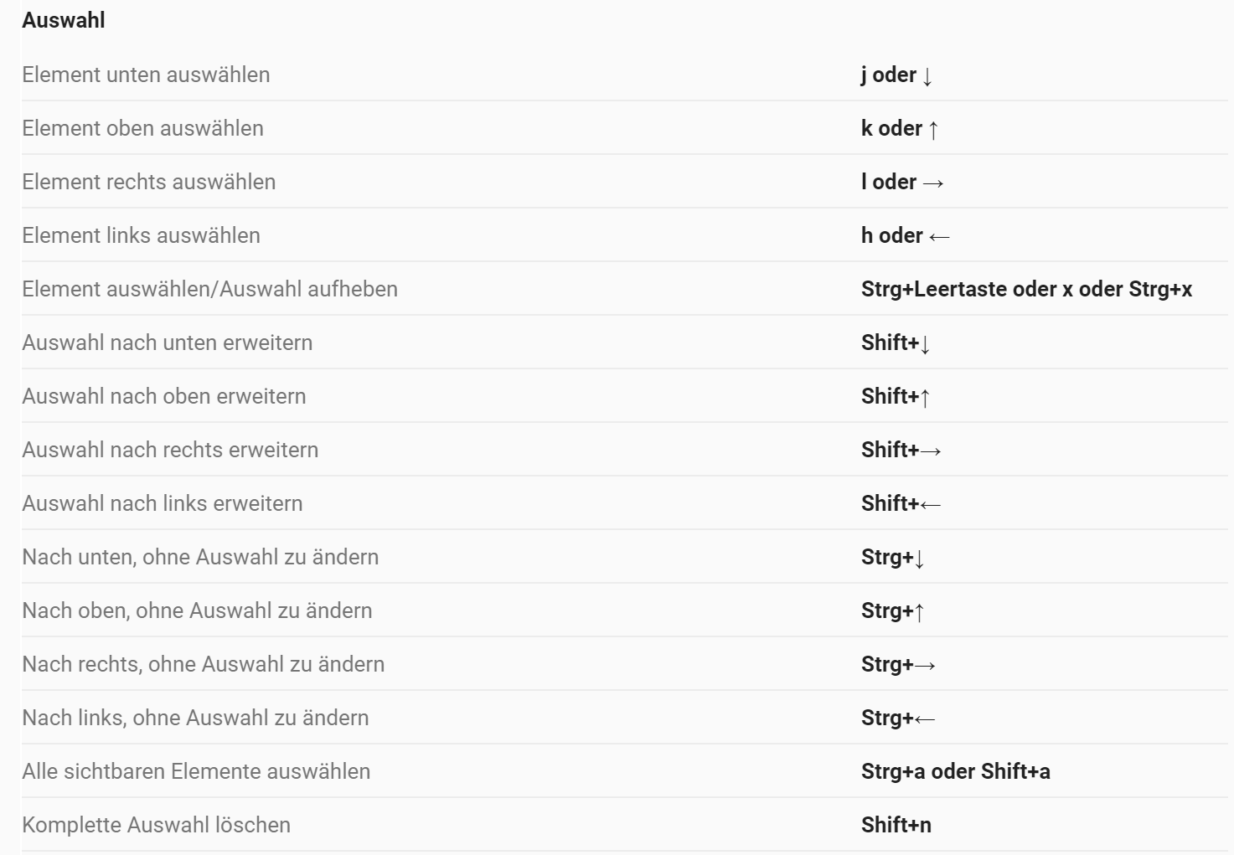Click the "Shift+↑" shortcut text

896,396
